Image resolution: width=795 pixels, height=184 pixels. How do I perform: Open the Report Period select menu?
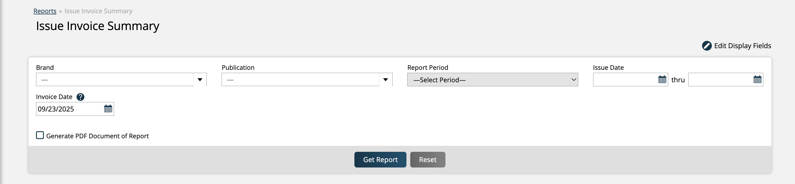pyautogui.click(x=492, y=80)
